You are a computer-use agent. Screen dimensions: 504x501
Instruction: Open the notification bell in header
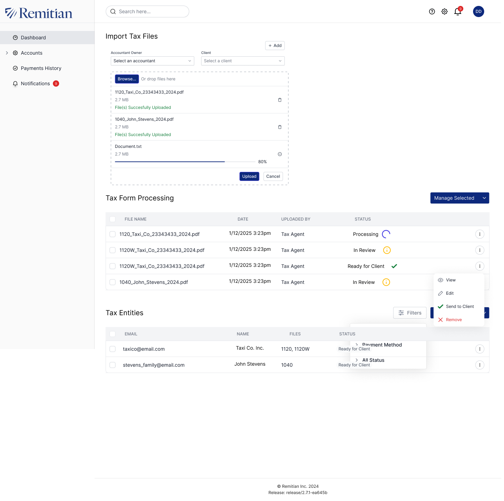pyautogui.click(x=458, y=11)
